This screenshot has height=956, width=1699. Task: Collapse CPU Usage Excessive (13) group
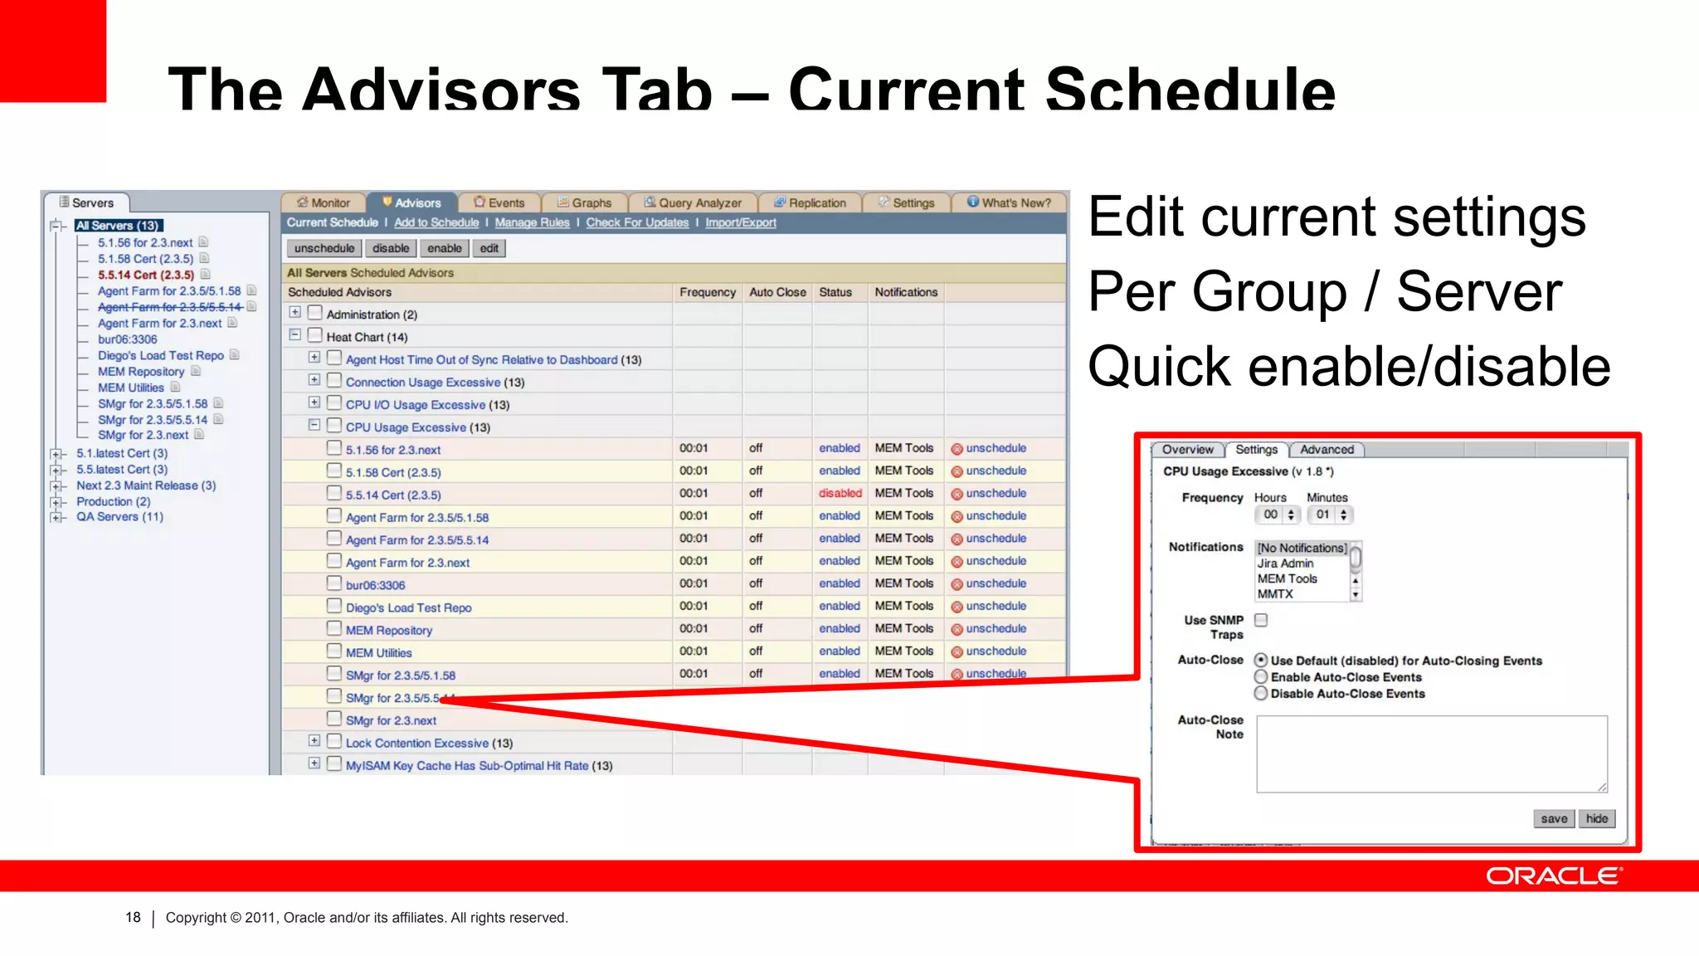[314, 425]
